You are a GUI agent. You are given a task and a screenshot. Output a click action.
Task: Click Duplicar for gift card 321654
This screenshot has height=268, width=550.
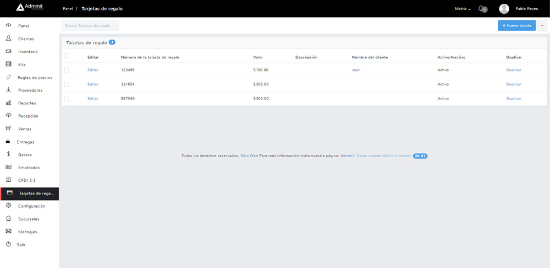click(513, 84)
